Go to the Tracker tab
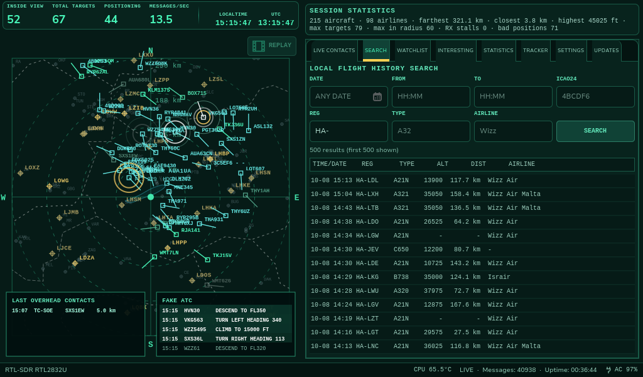Screen dimensions: 643x377 tap(535, 50)
